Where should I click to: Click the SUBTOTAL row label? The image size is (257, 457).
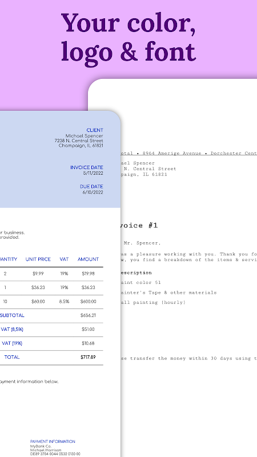pos(12,315)
